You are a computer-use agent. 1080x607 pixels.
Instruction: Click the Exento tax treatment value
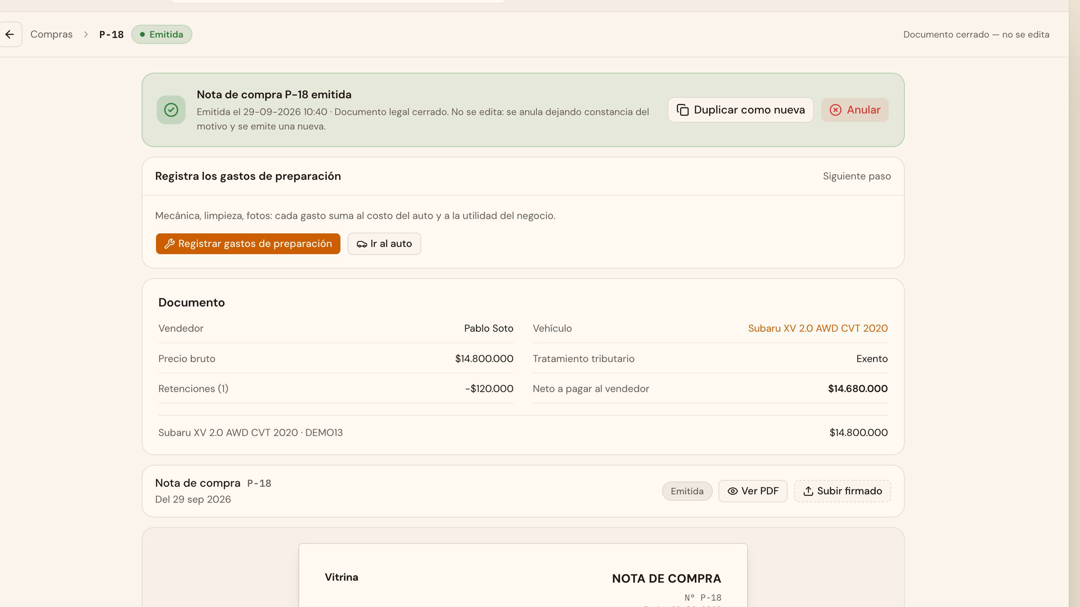pos(872,359)
